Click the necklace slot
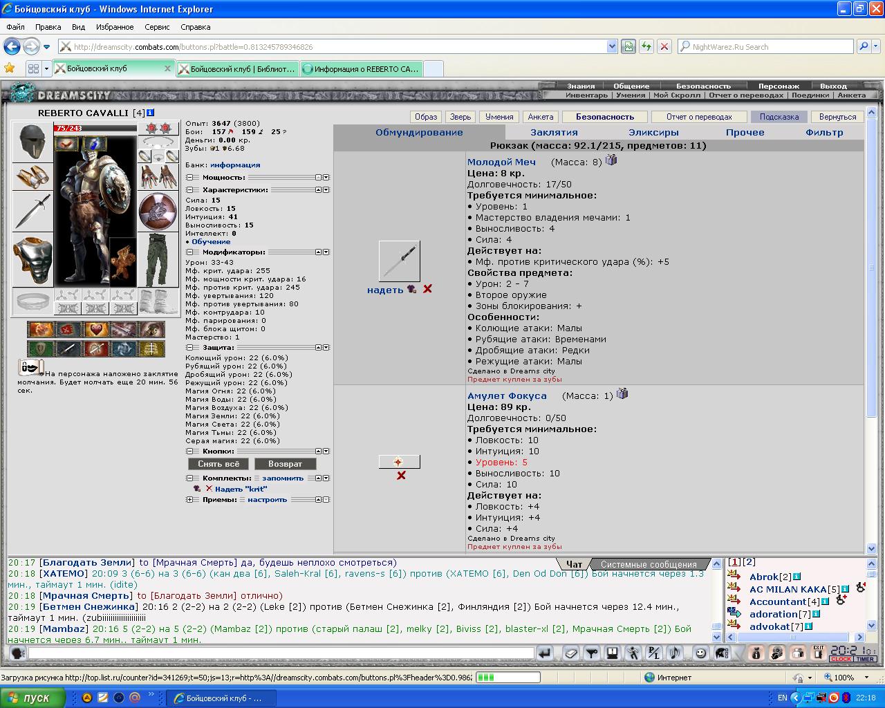885x708 pixels. point(158,142)
